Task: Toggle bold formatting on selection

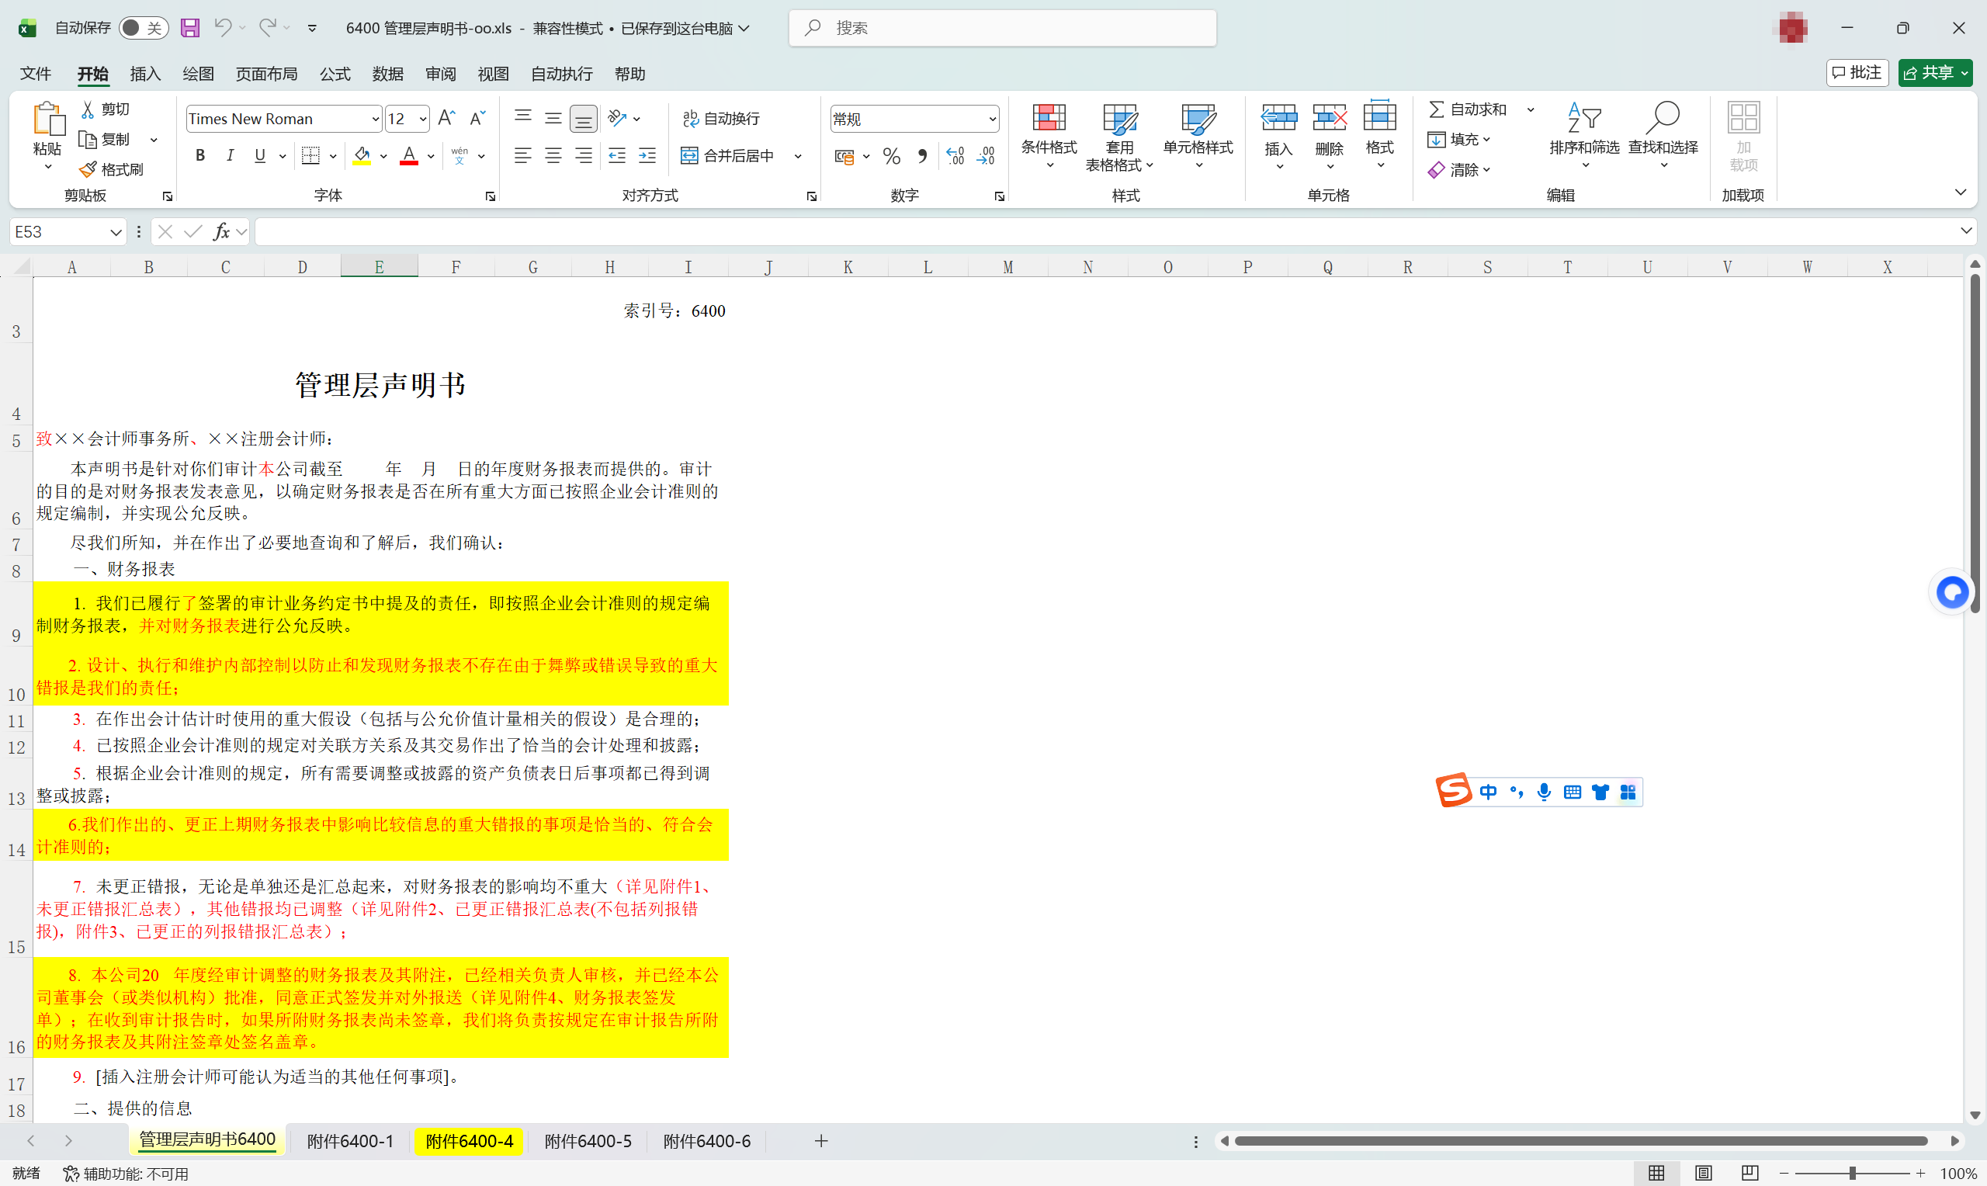Action: 200,155
